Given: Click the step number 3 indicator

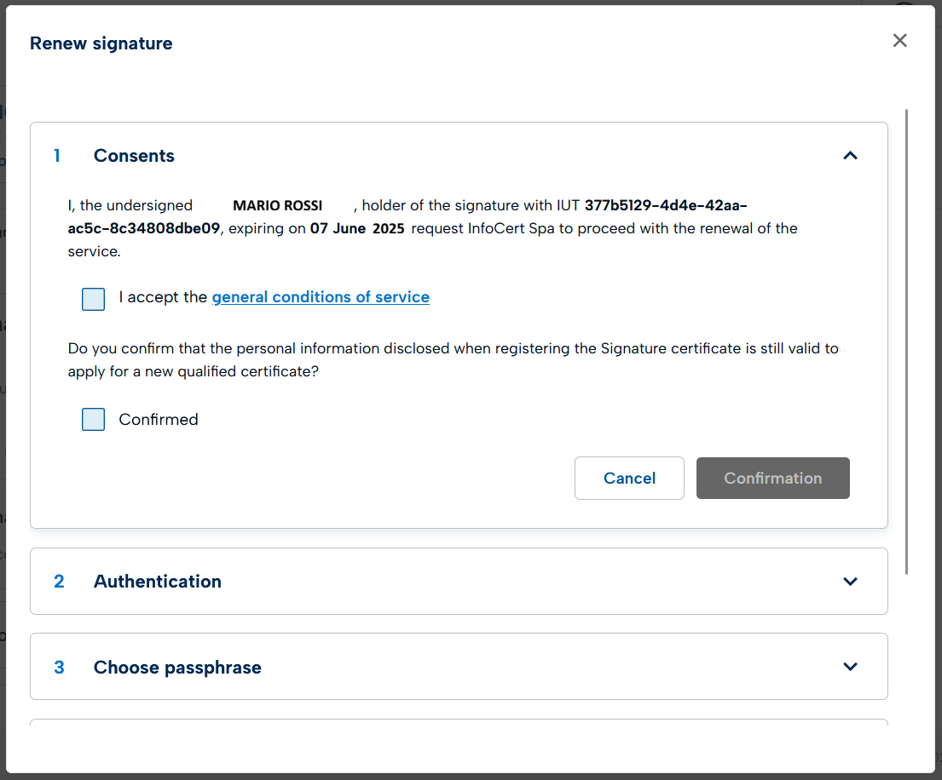Looking at the screenshot, I should click(x=59, y=668).
